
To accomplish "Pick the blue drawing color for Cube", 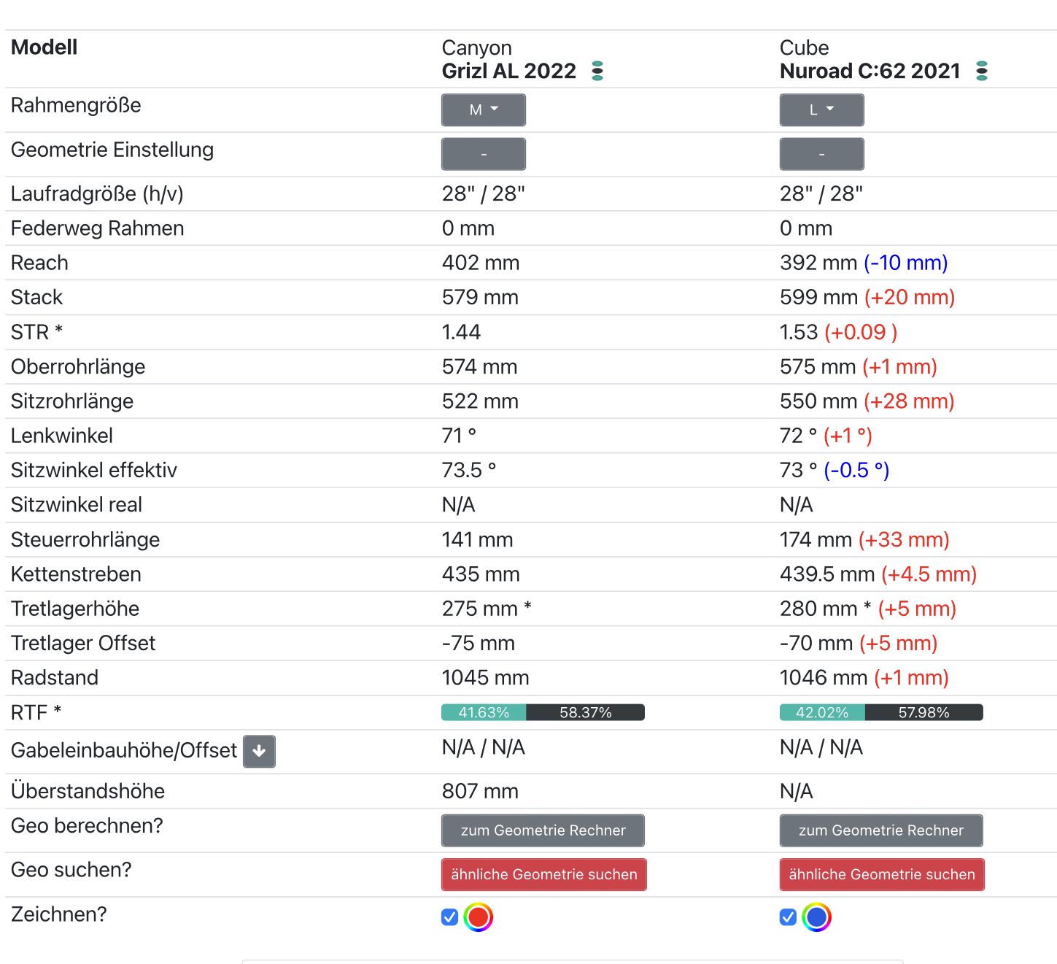I will [x=817, y=917].
